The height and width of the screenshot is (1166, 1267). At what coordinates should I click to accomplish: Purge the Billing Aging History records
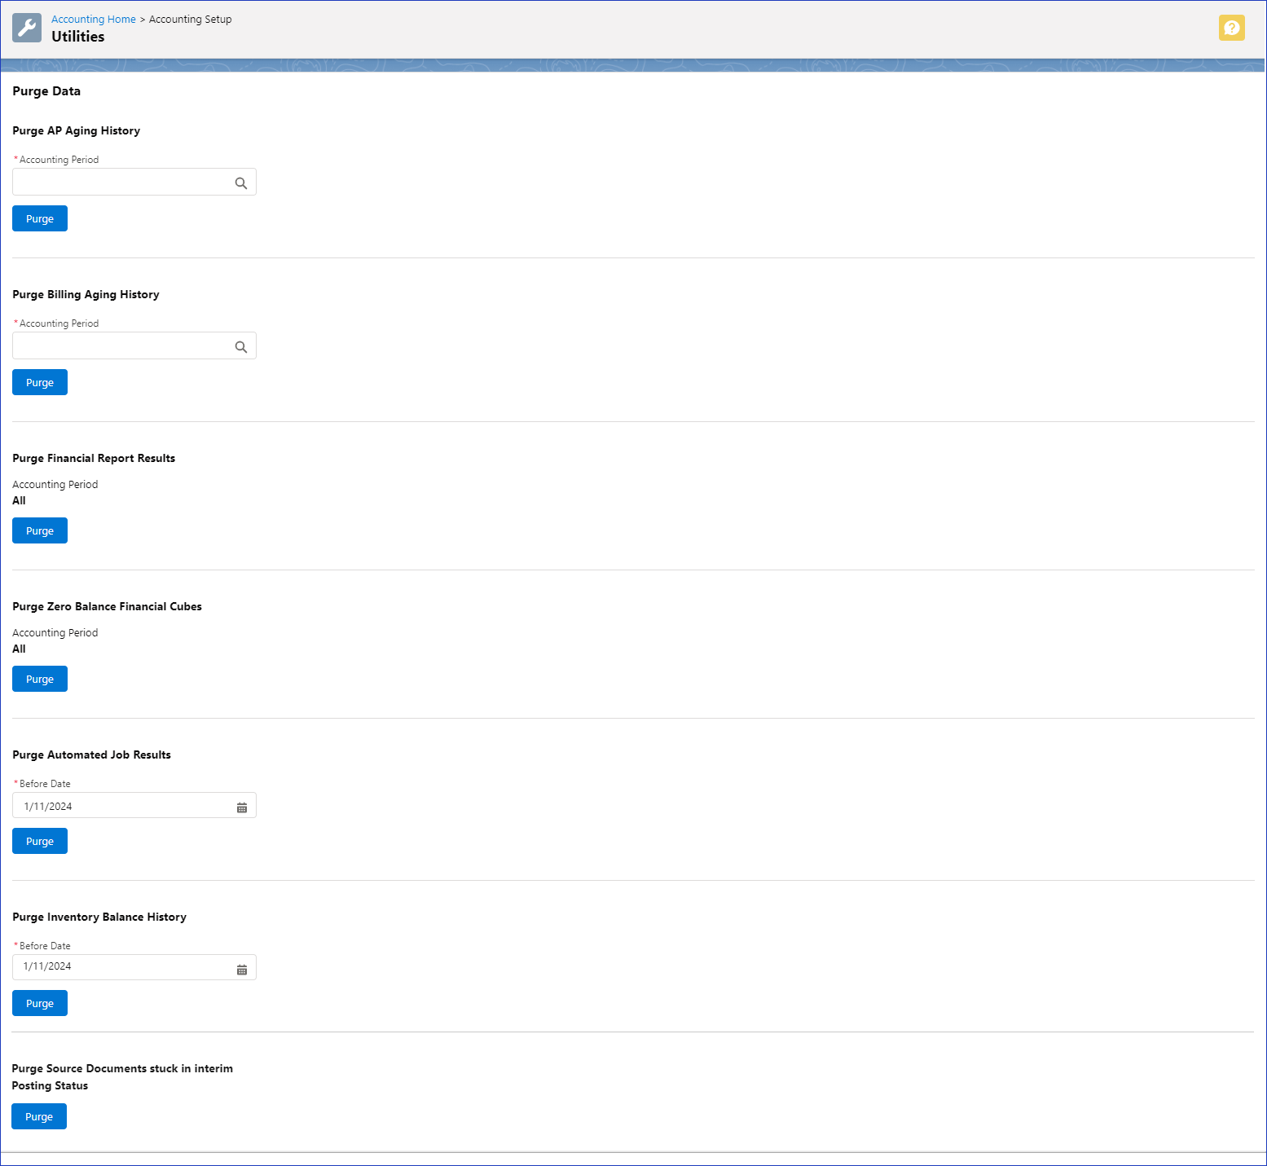click(39, 381)
